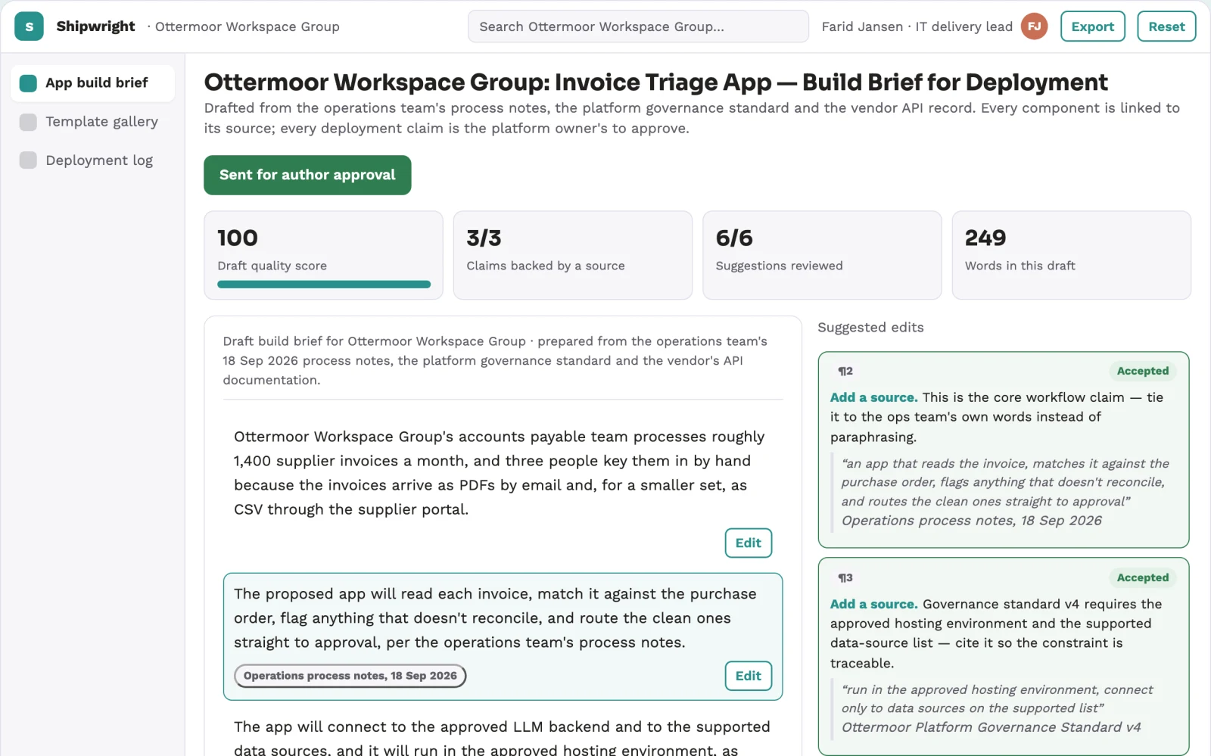Click the Accepted badge on ¶3 suggestion

click(1143, 577)
